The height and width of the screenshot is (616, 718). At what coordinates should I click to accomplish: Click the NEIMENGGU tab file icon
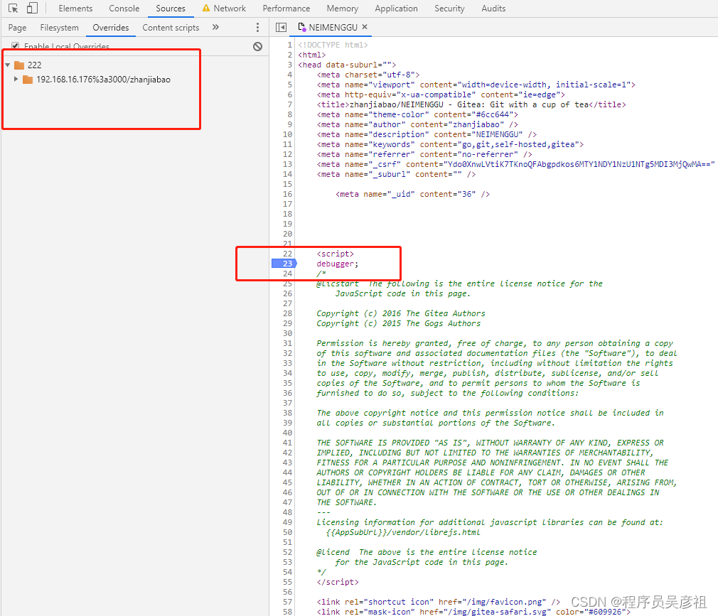(301, 28)
